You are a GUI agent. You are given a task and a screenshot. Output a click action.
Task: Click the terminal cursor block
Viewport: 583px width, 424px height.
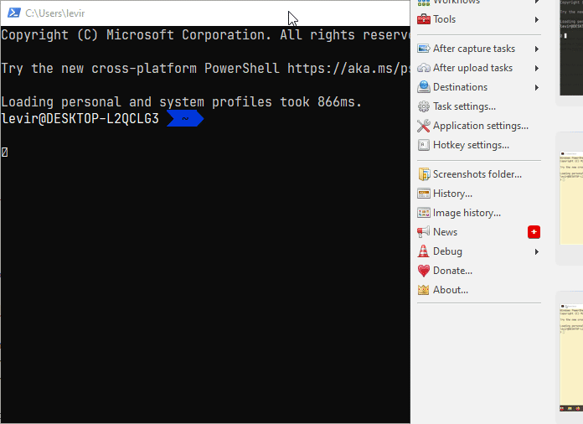tap(4, 152)
